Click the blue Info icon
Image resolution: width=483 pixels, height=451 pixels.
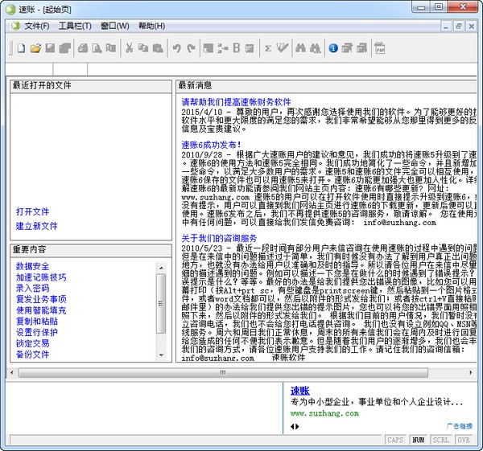[333, 48]
